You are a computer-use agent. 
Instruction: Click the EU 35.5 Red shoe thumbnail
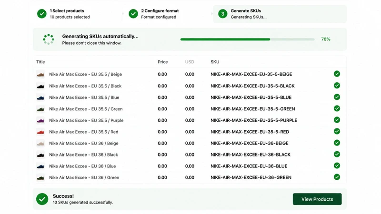pyautogui.click(x=40, y=132)
